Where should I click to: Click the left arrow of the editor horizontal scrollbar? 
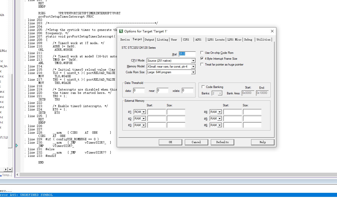tap(18, 175)
